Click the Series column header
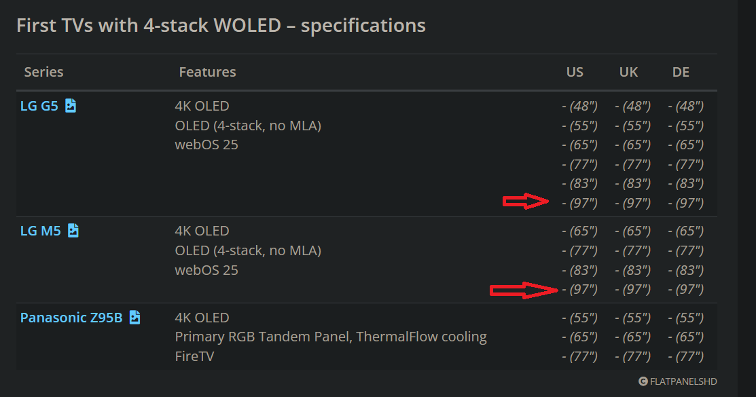 [x=44, y=72]
